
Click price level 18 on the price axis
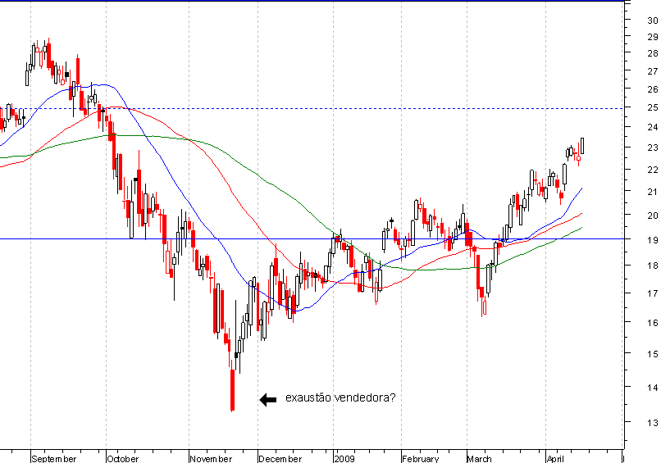coord(653,266)
